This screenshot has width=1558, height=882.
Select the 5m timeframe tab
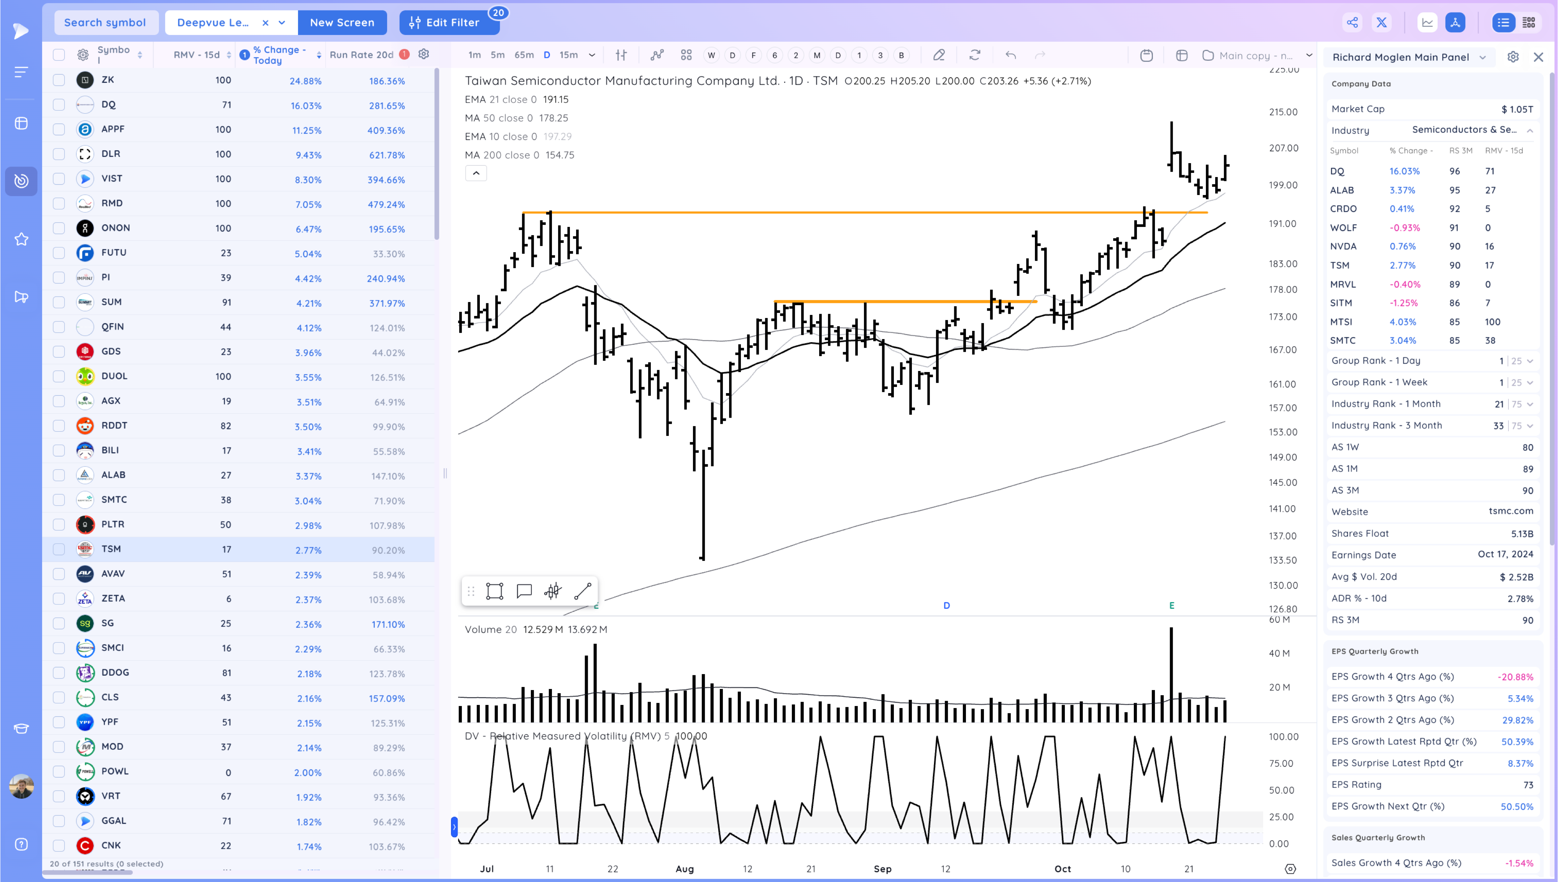[497, 55]
